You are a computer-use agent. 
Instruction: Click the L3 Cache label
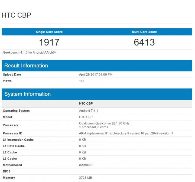[x=10, y=159]
